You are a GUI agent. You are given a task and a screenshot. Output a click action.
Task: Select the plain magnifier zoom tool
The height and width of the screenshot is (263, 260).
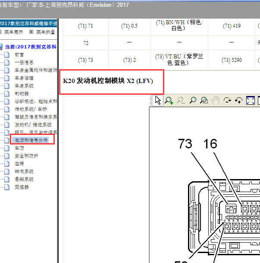click(193, 100)
